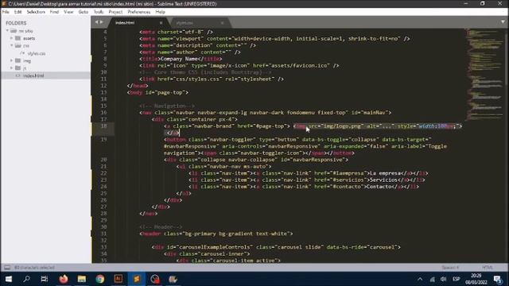Click the Company Name title text
The height and width of the screenshot is (286, 509).
179,59
